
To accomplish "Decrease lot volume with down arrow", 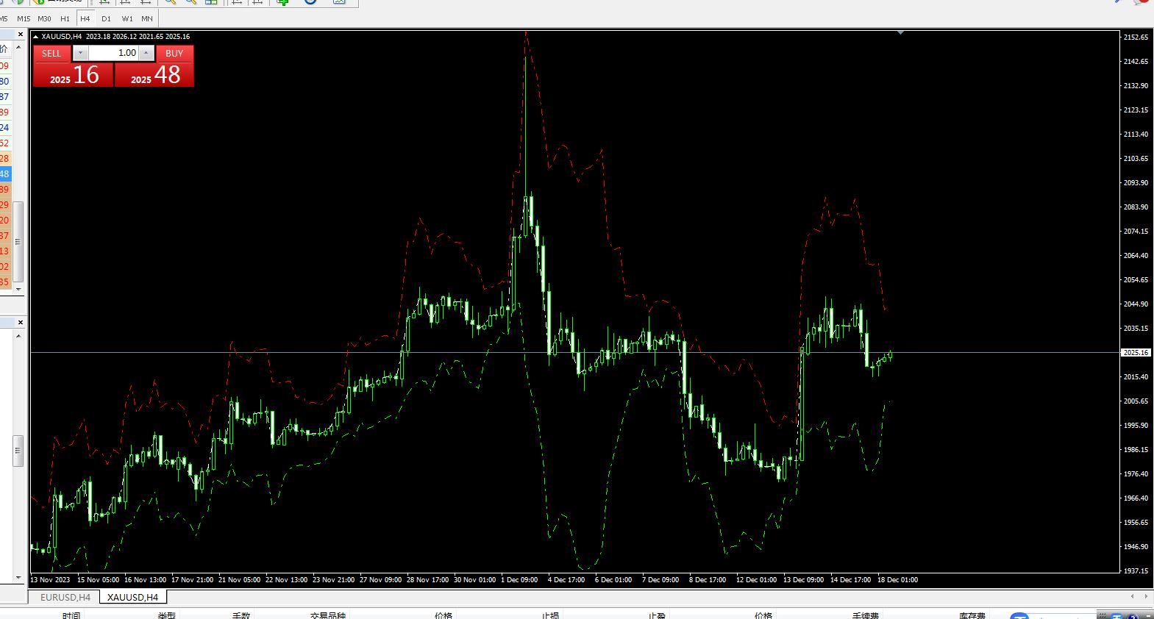I will [x=81, y=53].
